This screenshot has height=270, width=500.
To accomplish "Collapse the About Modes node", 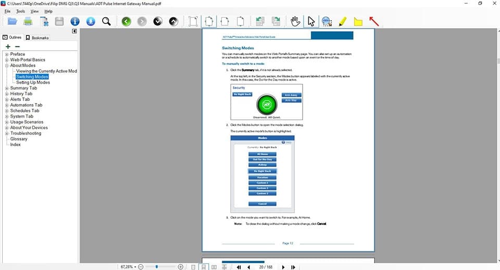I will pyautogui.click(x=7, y=66).
